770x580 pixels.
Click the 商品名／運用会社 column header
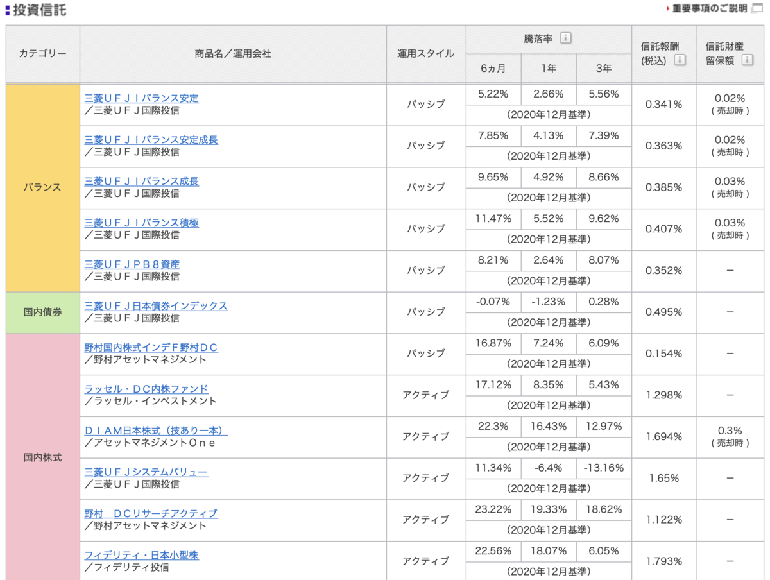click(233, 54)
